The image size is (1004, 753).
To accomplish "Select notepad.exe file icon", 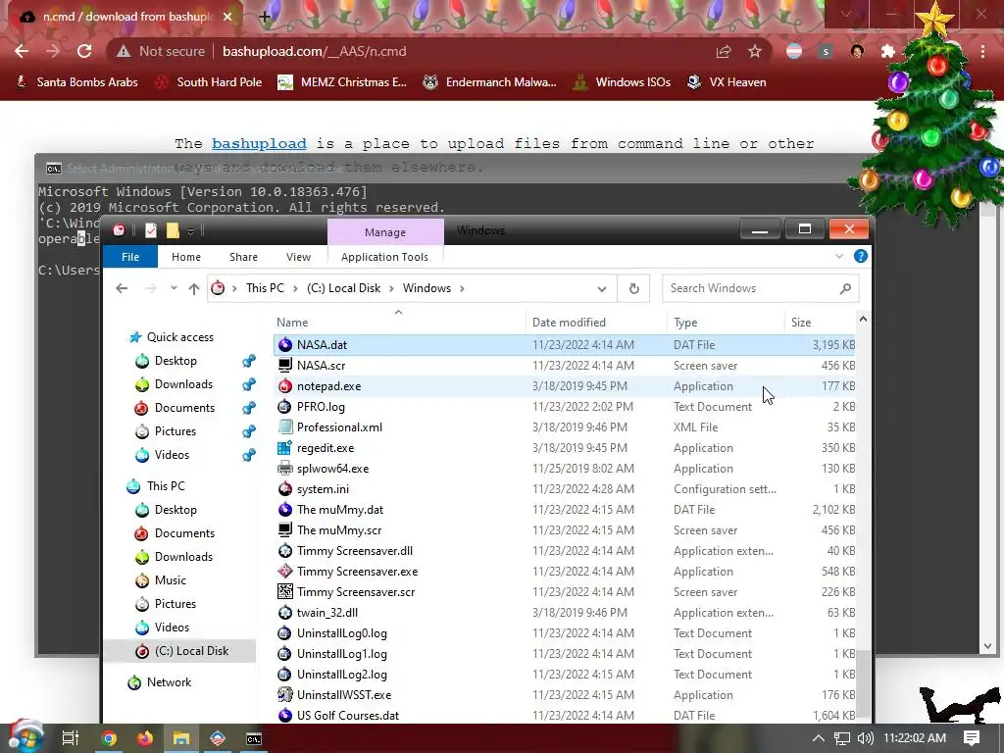I will [x=285, y=386].
